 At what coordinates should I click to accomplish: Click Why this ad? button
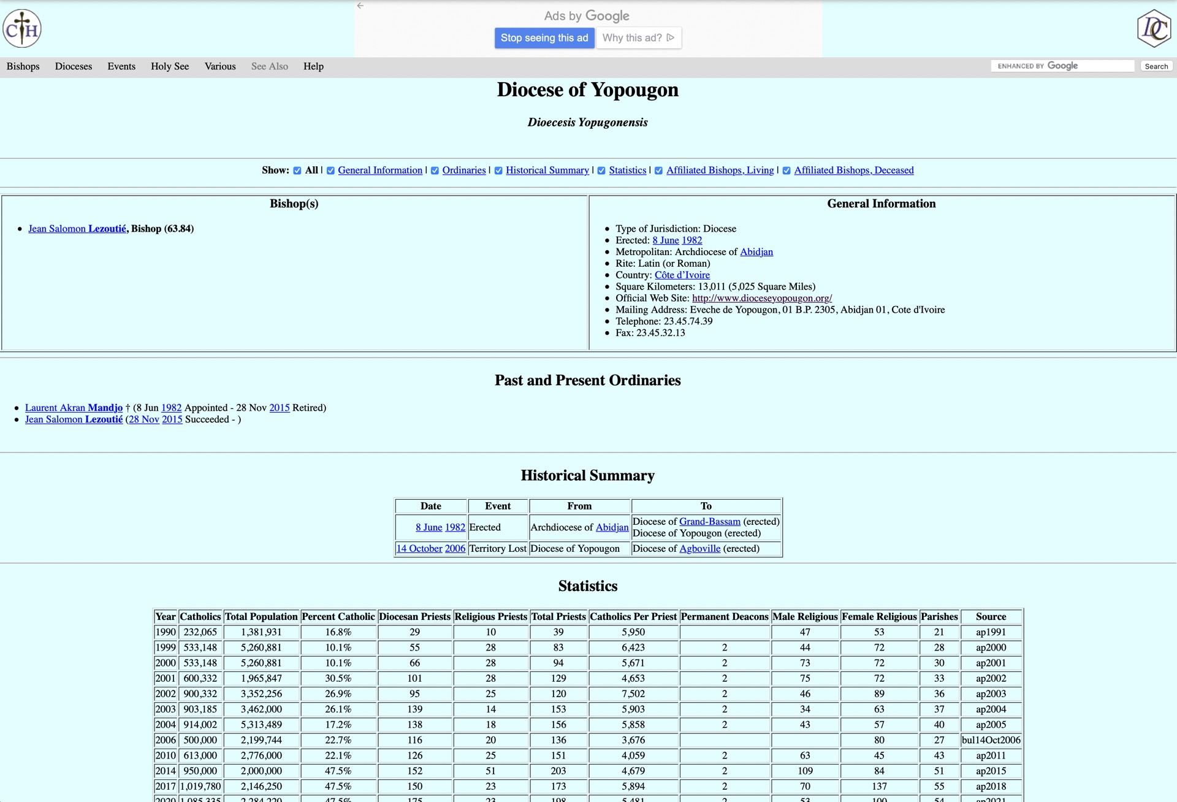coord(638,38)
